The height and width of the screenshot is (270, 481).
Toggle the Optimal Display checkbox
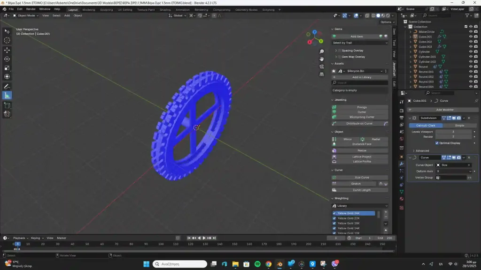[437, 143]
